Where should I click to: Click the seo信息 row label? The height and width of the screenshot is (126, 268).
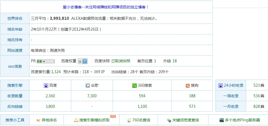click(x=15, y=66)
